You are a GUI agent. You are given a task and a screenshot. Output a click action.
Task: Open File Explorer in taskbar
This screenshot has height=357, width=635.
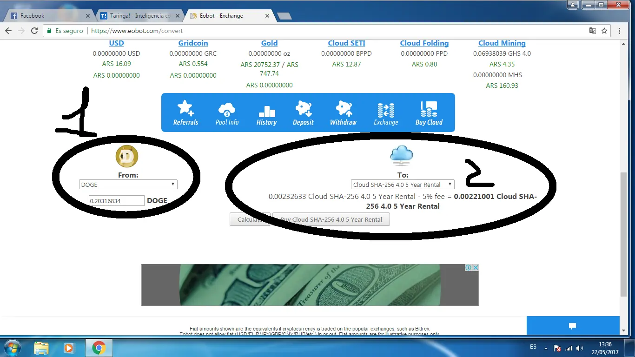[x=41, y=348]
